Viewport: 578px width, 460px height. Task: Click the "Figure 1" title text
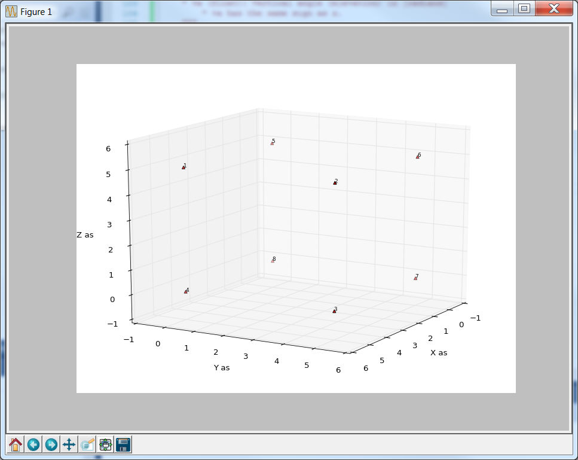pyautogui.click(x=36, y=12)
